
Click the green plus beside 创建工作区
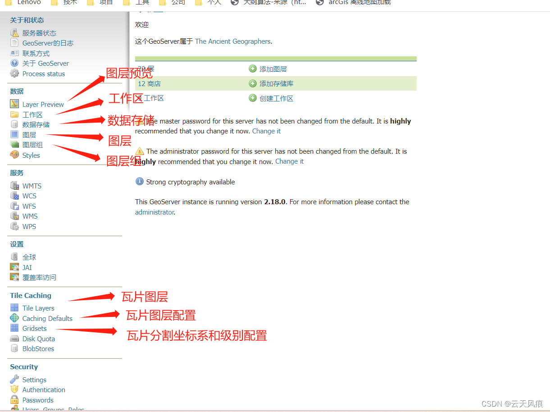coord(253,98)
